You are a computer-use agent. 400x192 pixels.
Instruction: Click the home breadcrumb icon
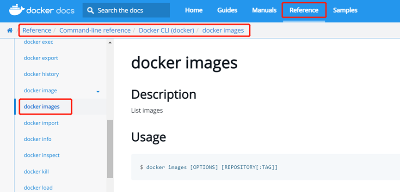click(x=10, y=30)
